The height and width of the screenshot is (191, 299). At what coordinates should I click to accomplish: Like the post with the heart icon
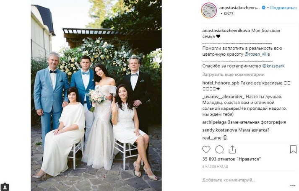point(206,150)
